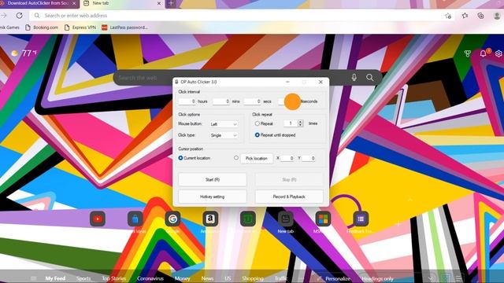Open page settings gear icon
This screenshot has height=283, width=504.
pos(498,53)
